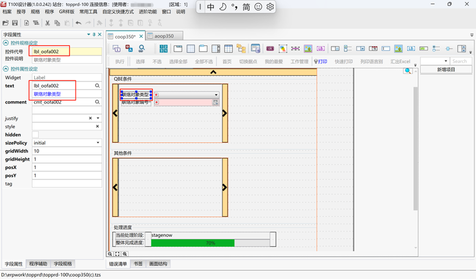Click the left arrow of the 其他条件 panel
The height and width of the screenshot is (279, 476).
click(x=115, y=187)
